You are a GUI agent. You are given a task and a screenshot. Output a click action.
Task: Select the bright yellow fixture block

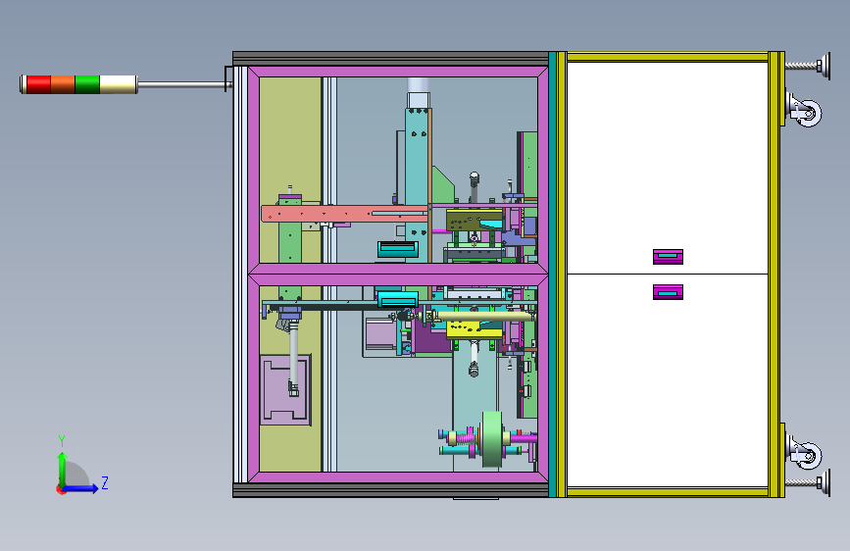pos(473,329)
